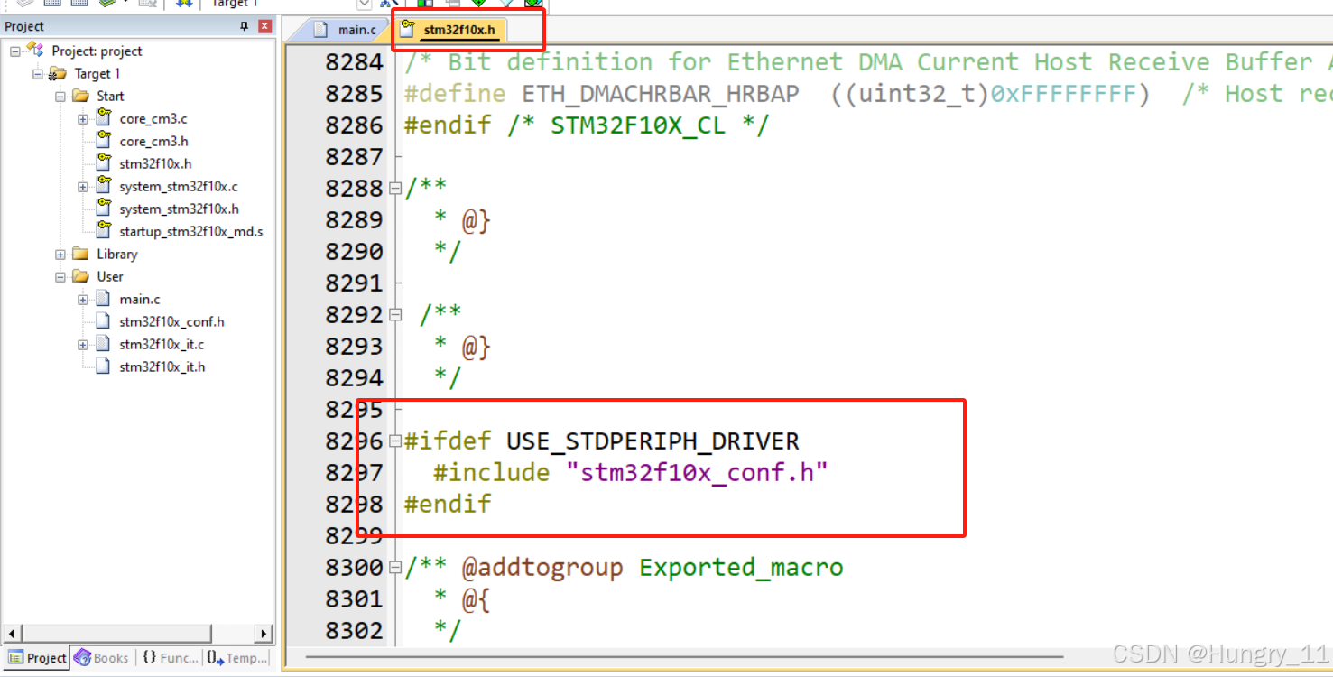This screenshot has height=677, width=1333.
Task: Click the key icon on stm32f10x.h tab
Action: (x=408, y=29)
